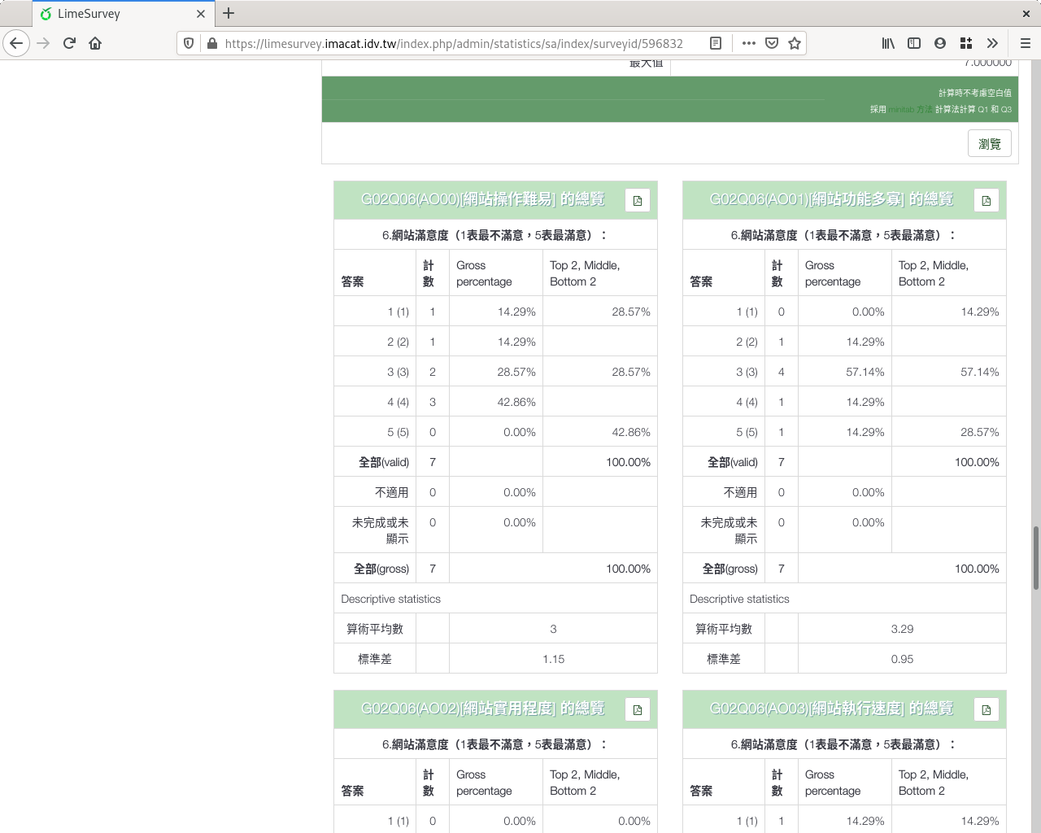The height and width of the screenshot is (833, 1041).
Task: Click standard deviation 1.15 value
Action: [553, 659]
